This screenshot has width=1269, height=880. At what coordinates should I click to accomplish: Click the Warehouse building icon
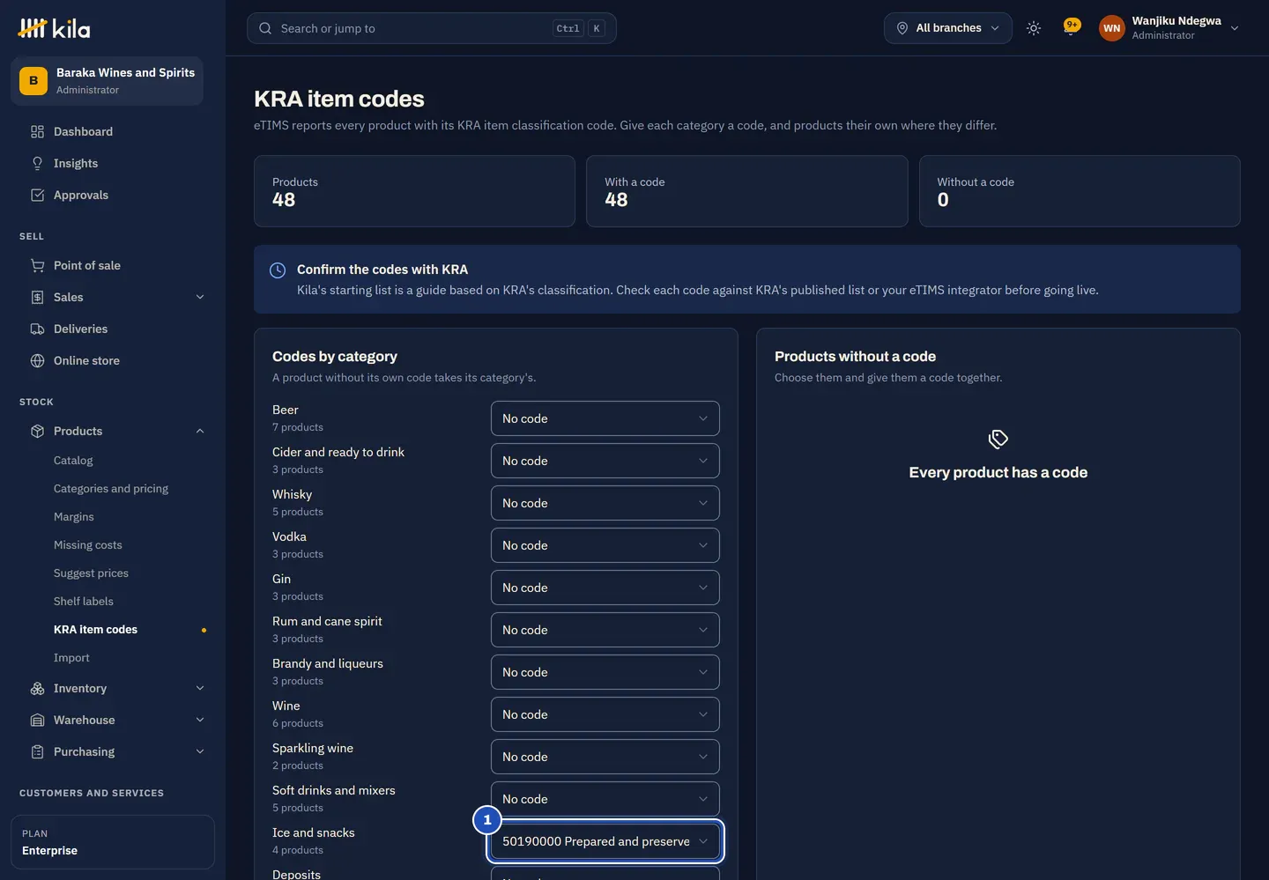click(37, 720)
